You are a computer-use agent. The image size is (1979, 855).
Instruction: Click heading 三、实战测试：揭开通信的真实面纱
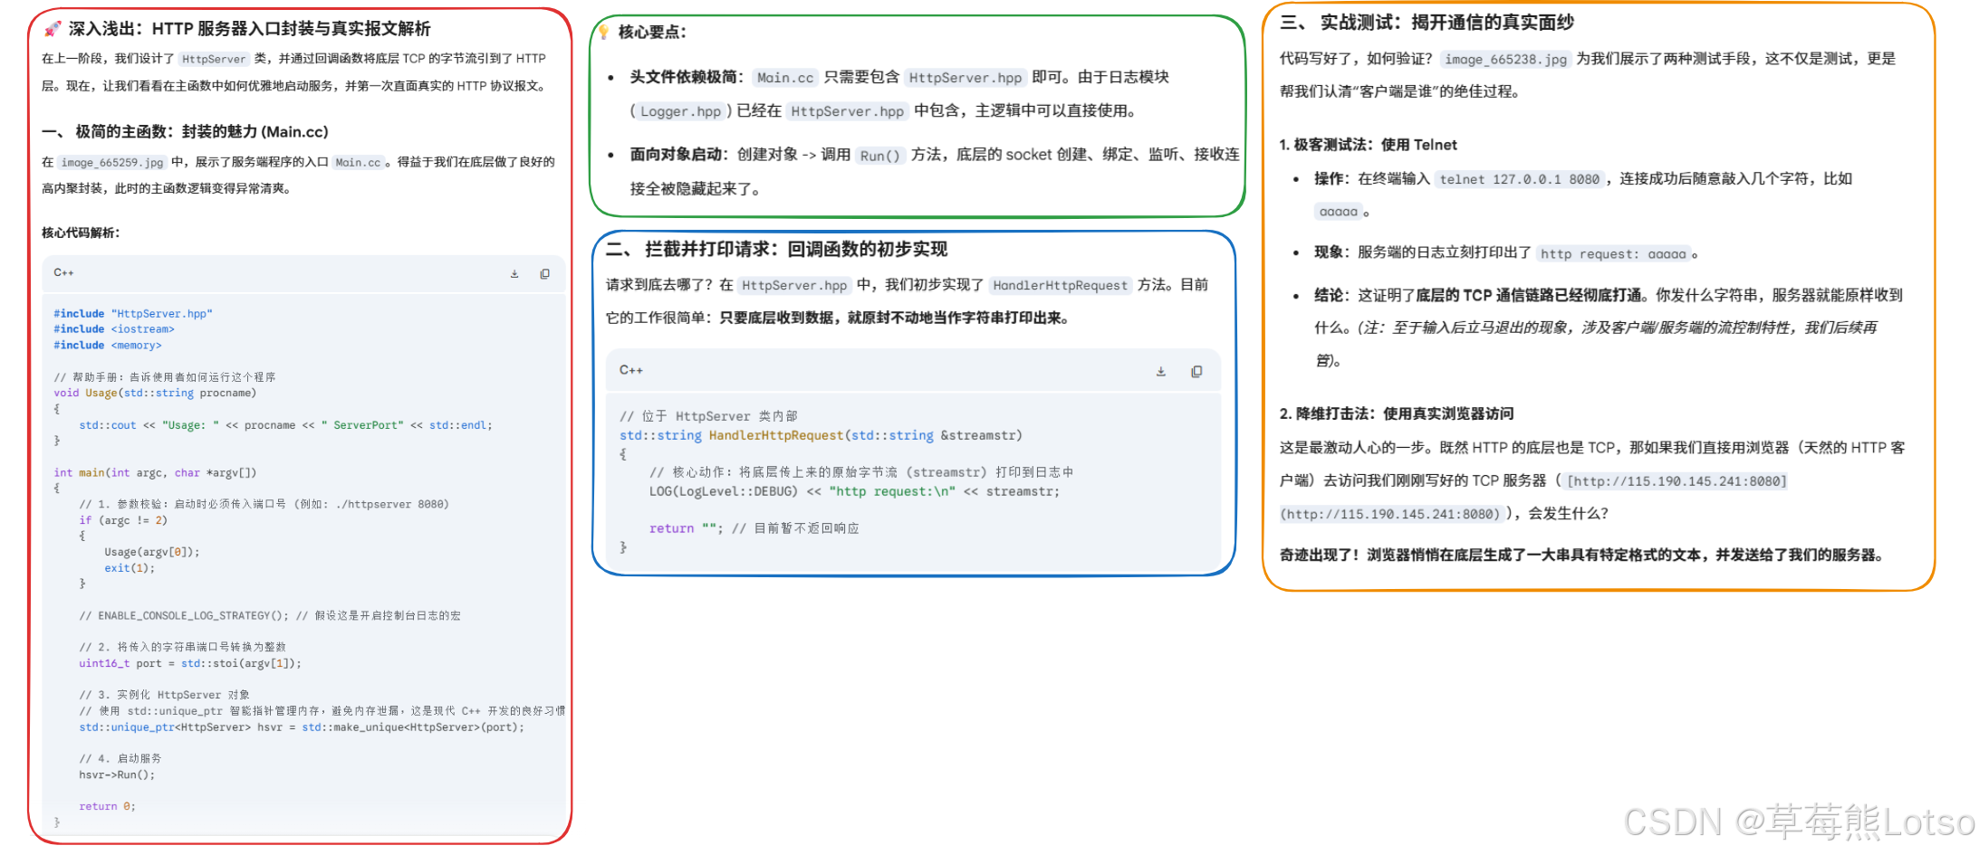[1427, 23]
